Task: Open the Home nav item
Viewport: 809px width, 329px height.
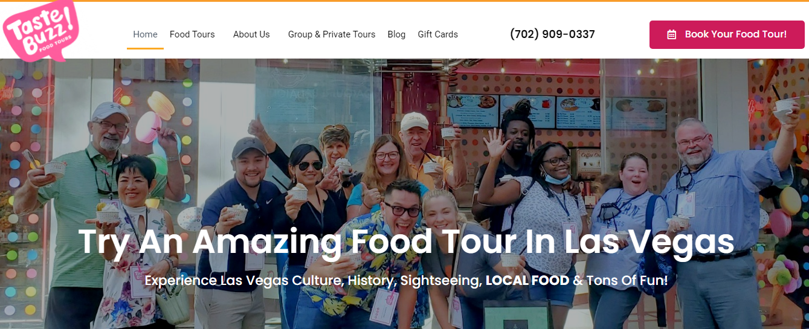Action: pyautogui.click(x=145, y=34)
